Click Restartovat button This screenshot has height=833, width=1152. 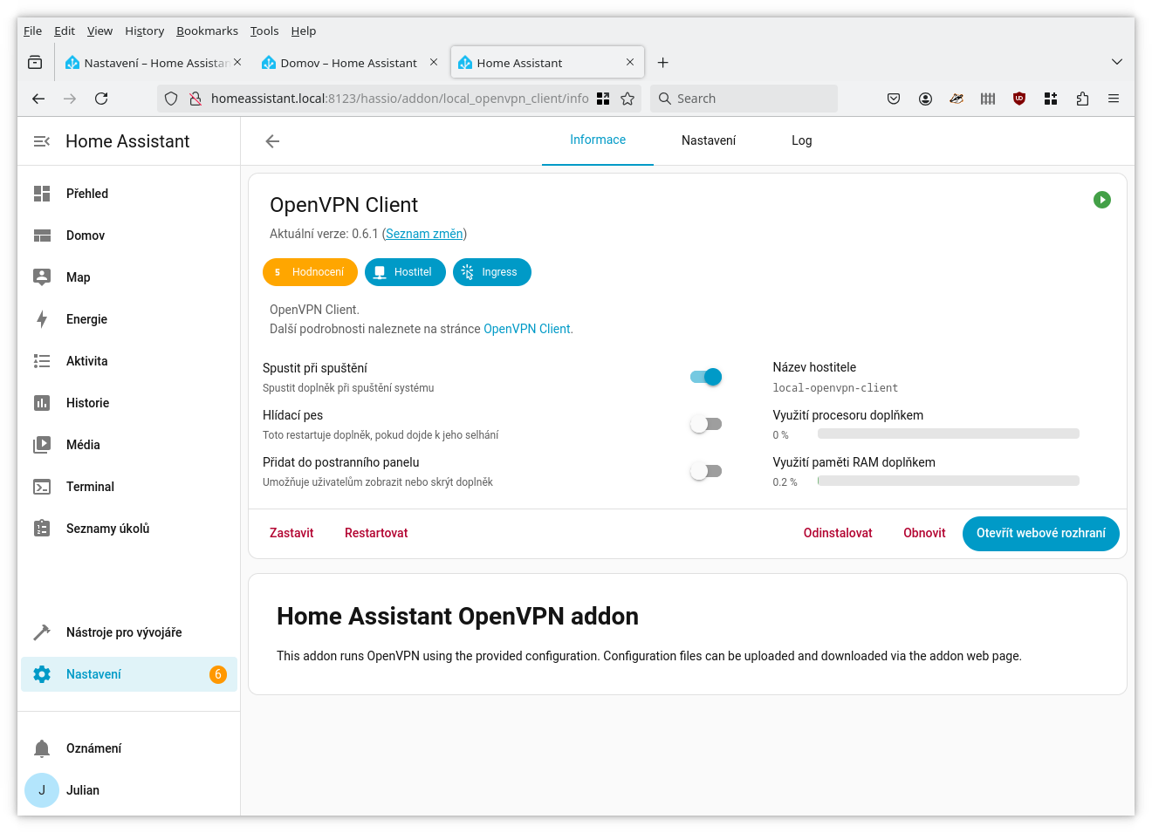tap(376, 533)
